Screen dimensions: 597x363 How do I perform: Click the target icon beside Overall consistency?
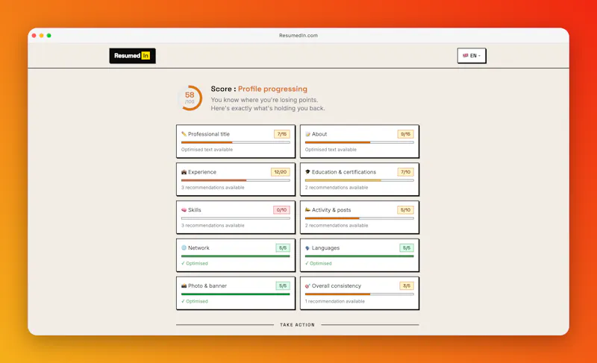[307, 285]
